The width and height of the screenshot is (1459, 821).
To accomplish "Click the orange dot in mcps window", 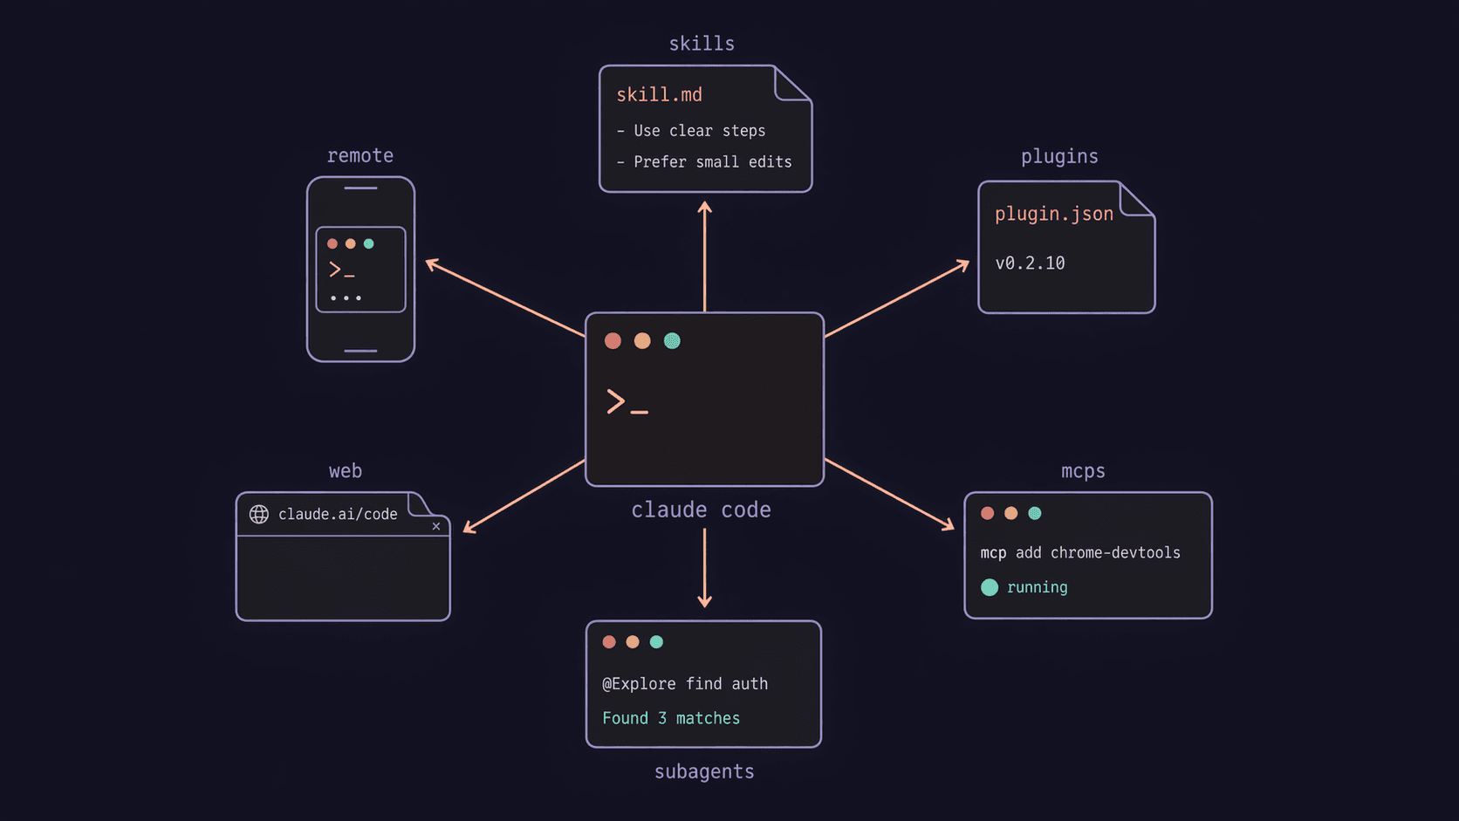I will (x=1011, y=513).
